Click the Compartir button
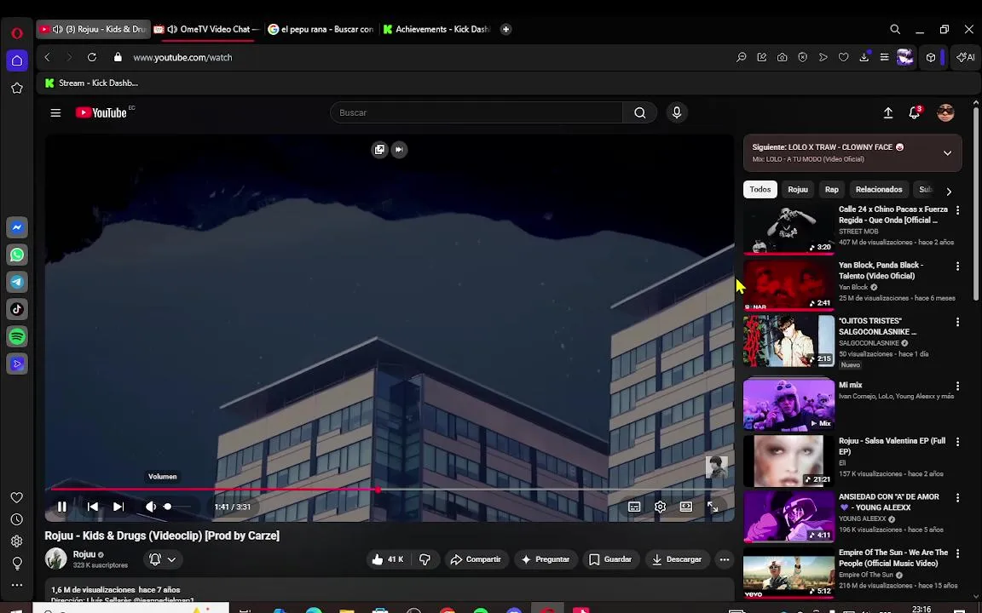 tap(476, 559)
